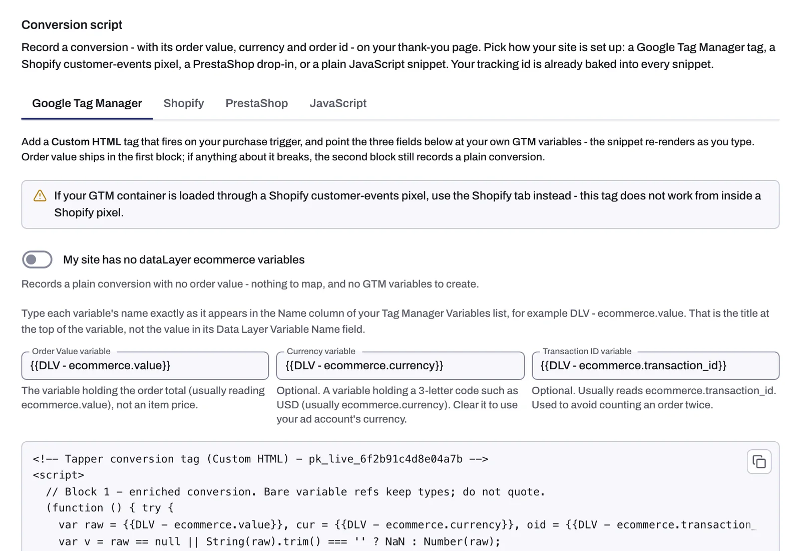The image size is (801, 551).
Task: Click the 'Record a conversion' intro paragraph
Action: pos(398,56)
